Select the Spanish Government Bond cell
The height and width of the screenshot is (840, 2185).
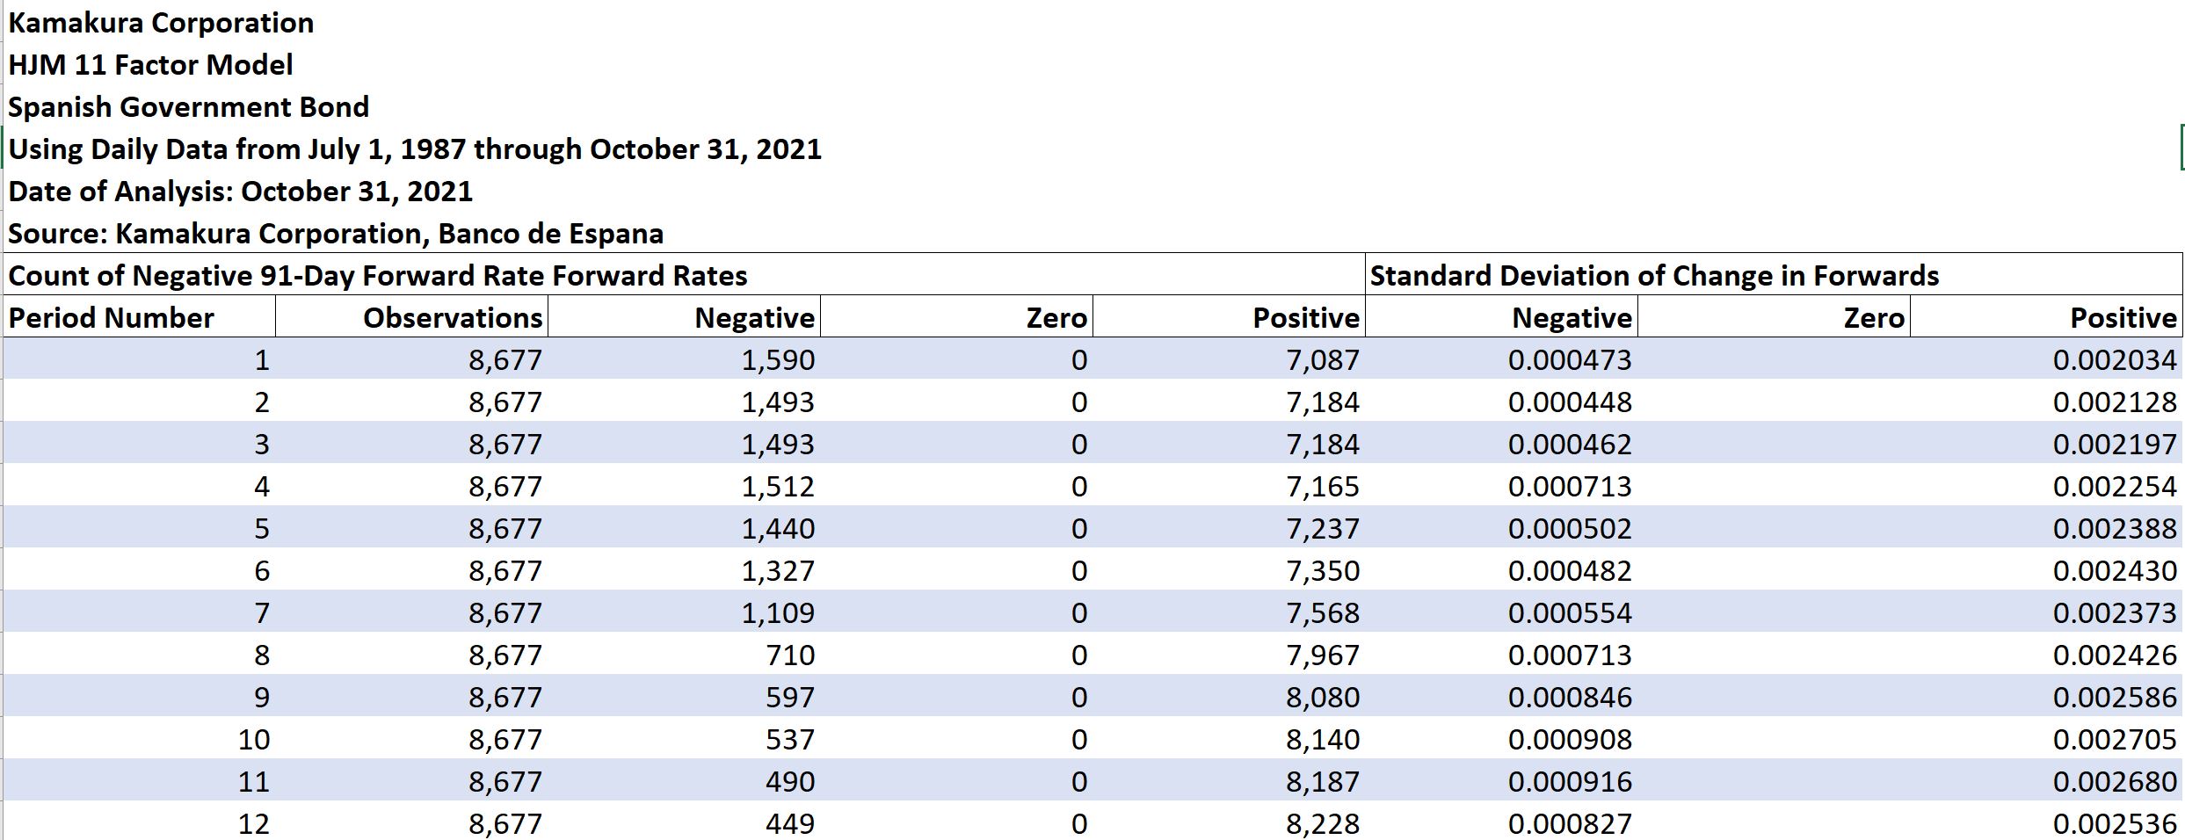(188, 107)
